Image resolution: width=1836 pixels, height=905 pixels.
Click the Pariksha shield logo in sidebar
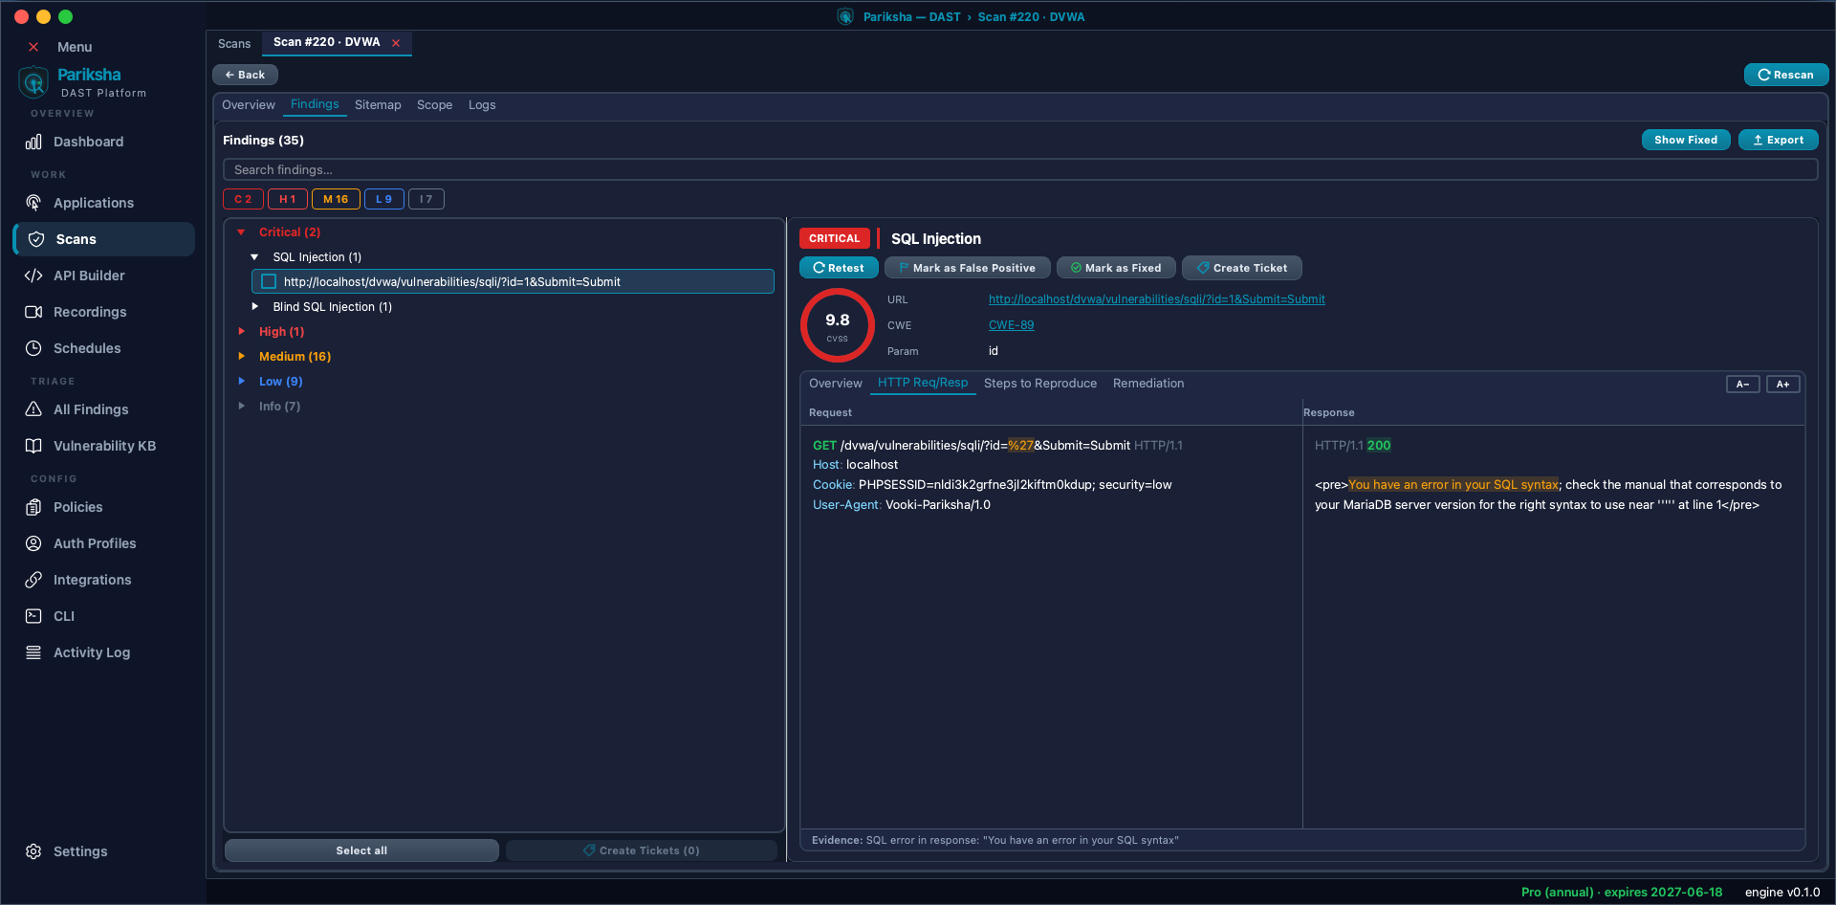point(33,82)
